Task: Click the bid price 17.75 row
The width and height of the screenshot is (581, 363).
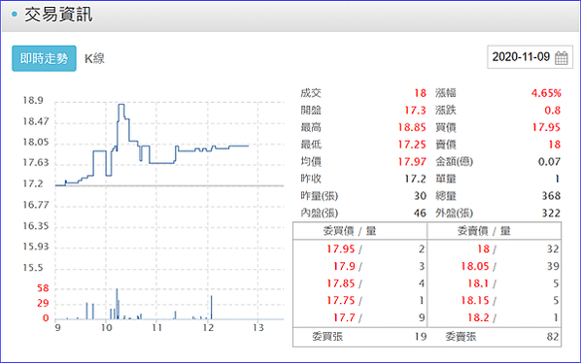Action: click(359, 301)
